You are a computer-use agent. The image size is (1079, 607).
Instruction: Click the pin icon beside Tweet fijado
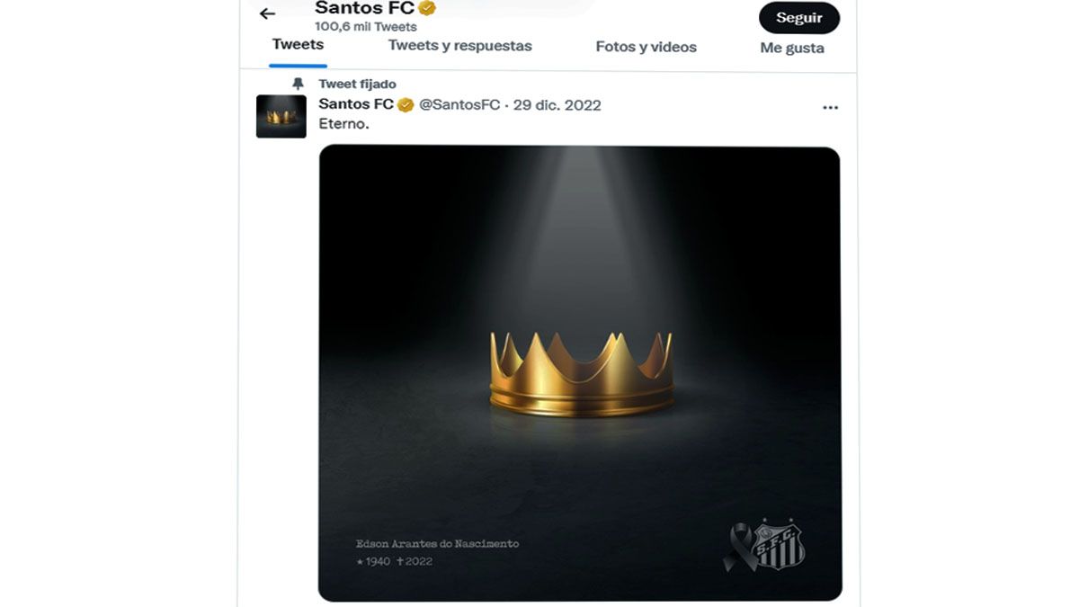click(x=299, y=84)
